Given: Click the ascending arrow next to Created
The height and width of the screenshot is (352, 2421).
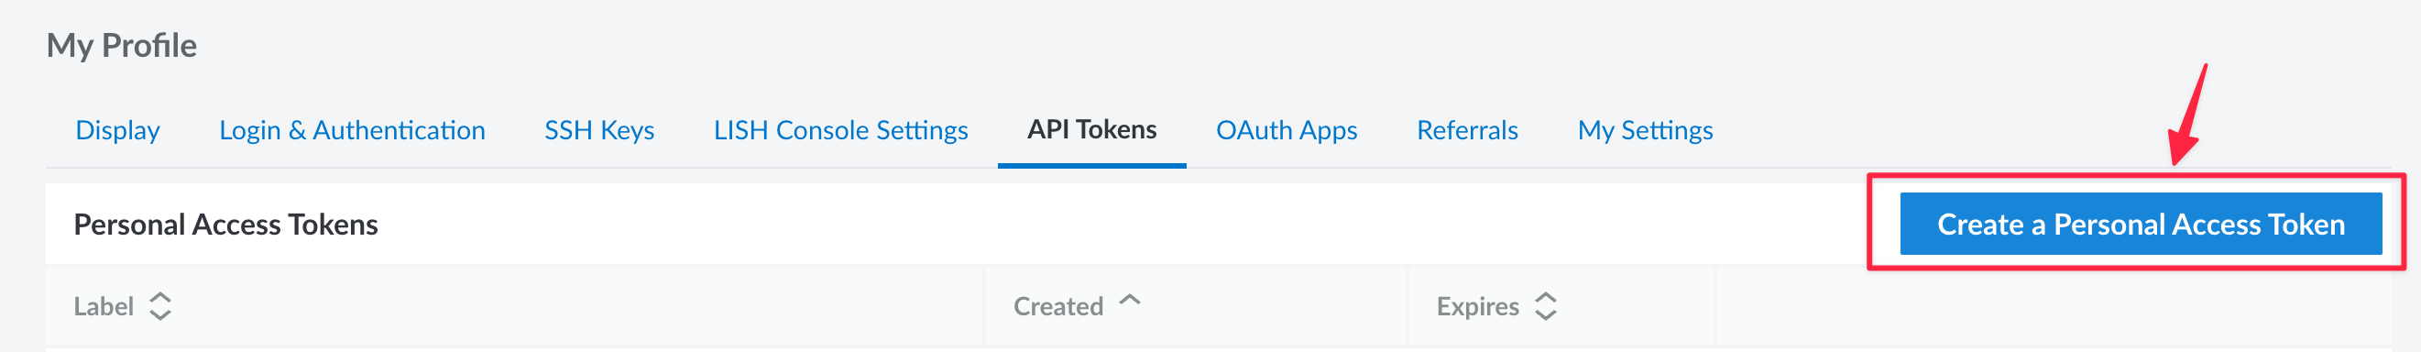Looking at the screenshot, I should (x=1130, y=300).
